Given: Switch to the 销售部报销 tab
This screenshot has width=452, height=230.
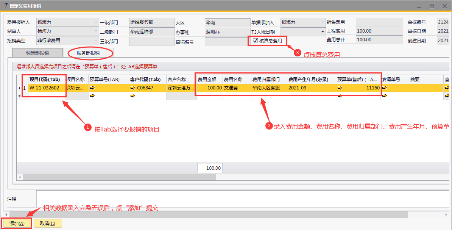Looking at the screenshot, I should pos(37,53).
